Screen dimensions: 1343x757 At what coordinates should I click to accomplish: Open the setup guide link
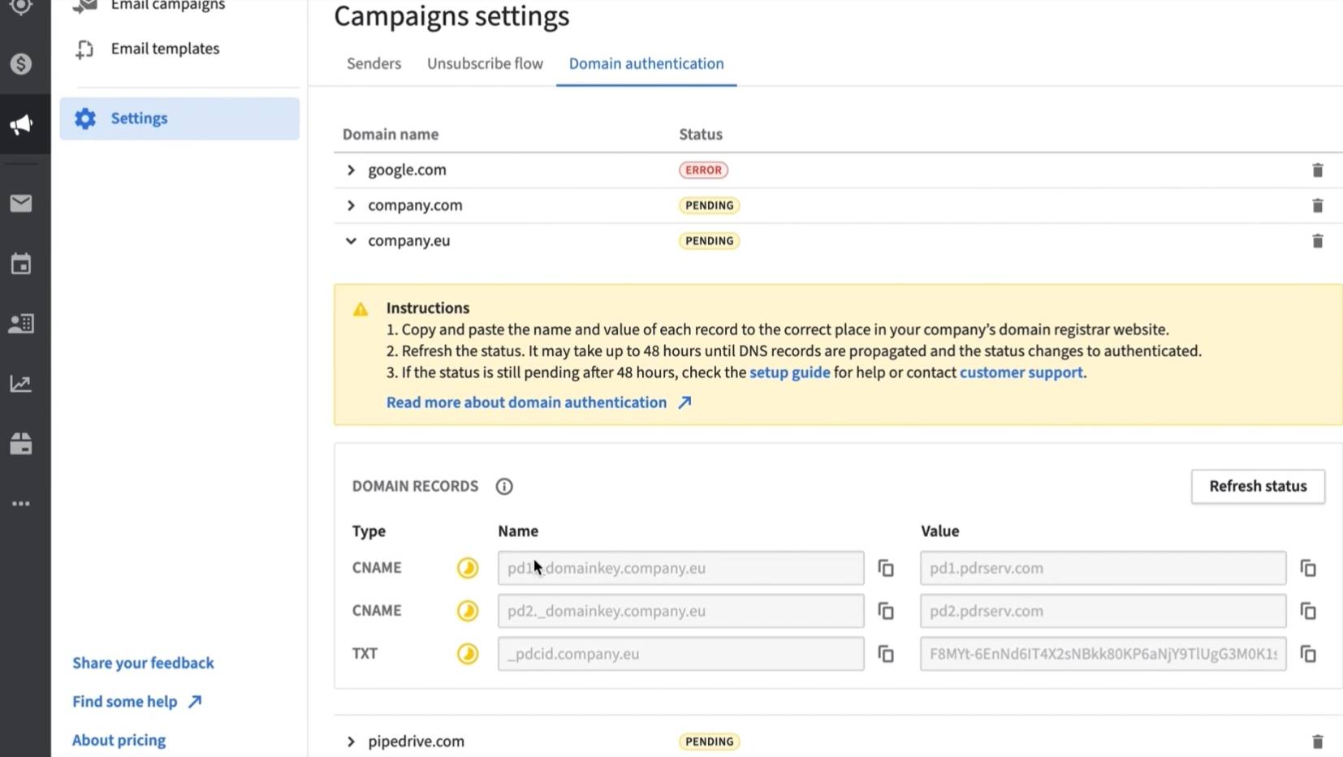click(x=789, y=372)
